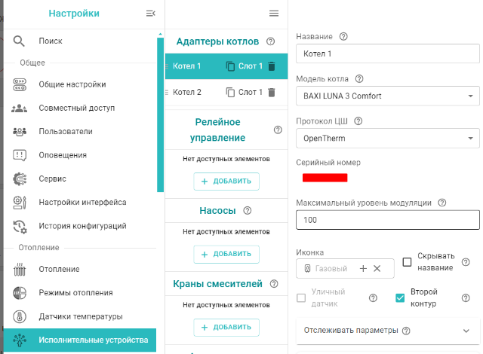Delete the Котел 2 adapter
Viewport: 483px width, 354px height.
click(x=272, y=93)
